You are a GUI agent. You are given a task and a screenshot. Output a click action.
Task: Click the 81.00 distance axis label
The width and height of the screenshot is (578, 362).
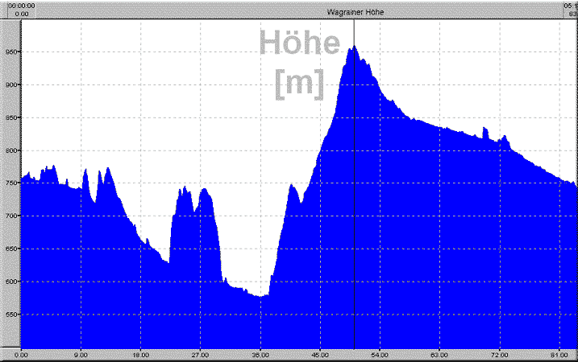[x=559, y=355]
